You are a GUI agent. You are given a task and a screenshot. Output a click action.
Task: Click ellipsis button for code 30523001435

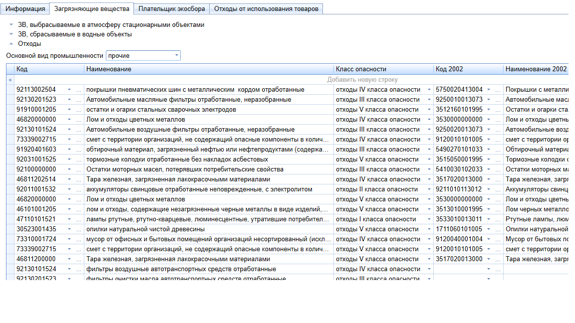pos(78,229)
